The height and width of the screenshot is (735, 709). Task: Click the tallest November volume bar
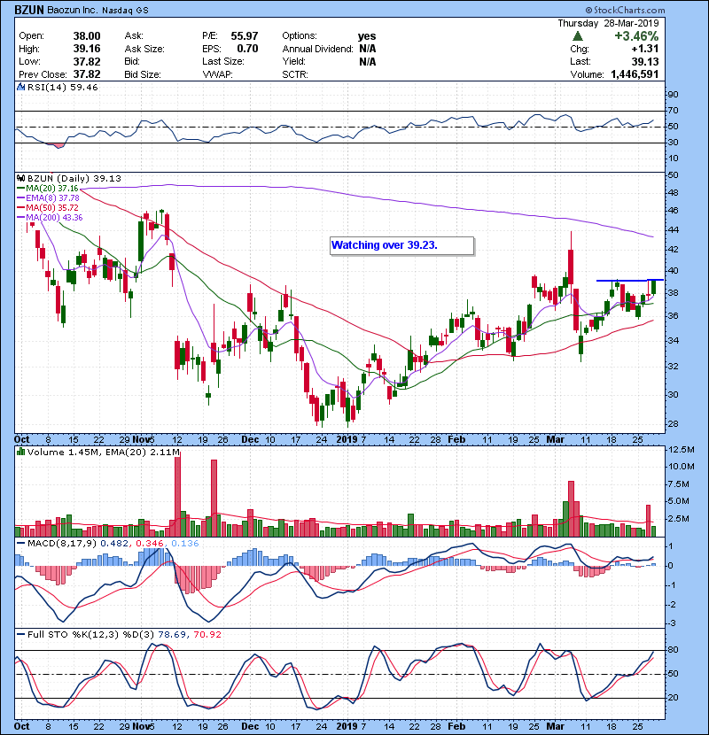[177, 496]
